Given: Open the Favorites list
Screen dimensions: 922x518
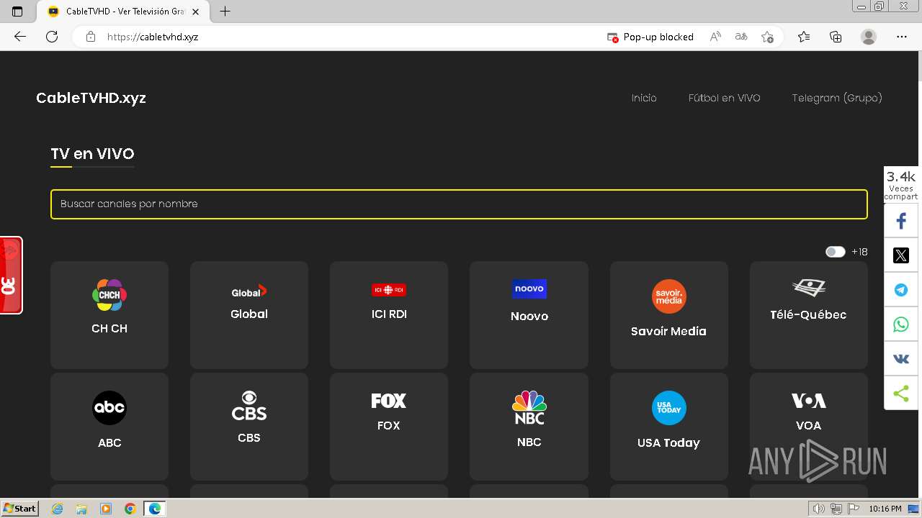Looking at the screenshot, I should click(804, 37).
